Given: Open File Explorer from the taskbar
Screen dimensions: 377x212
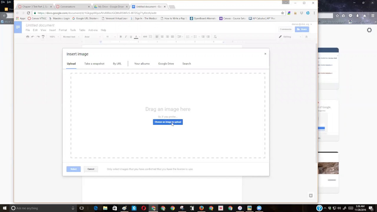Looking at the screenshot, I should 105,208.
